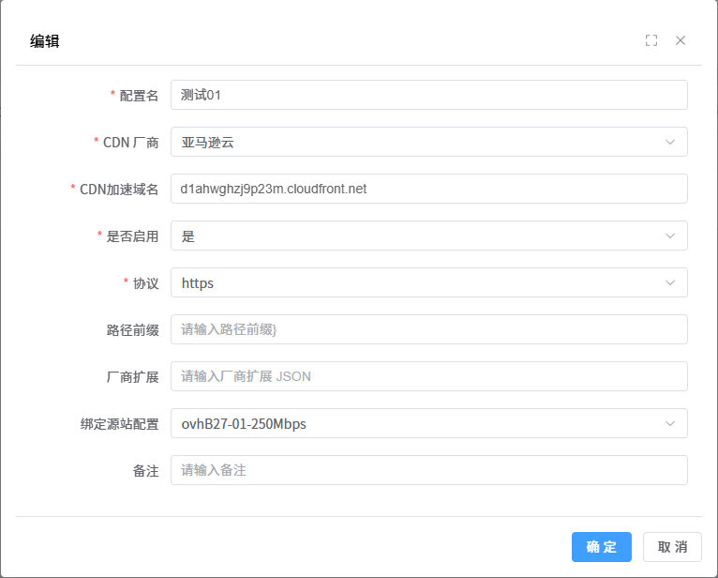Confirm with the 确定 button
The image size is (718, 578).
coord(601,547)
